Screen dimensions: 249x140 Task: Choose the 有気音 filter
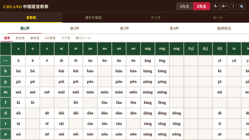coord(20,38)
